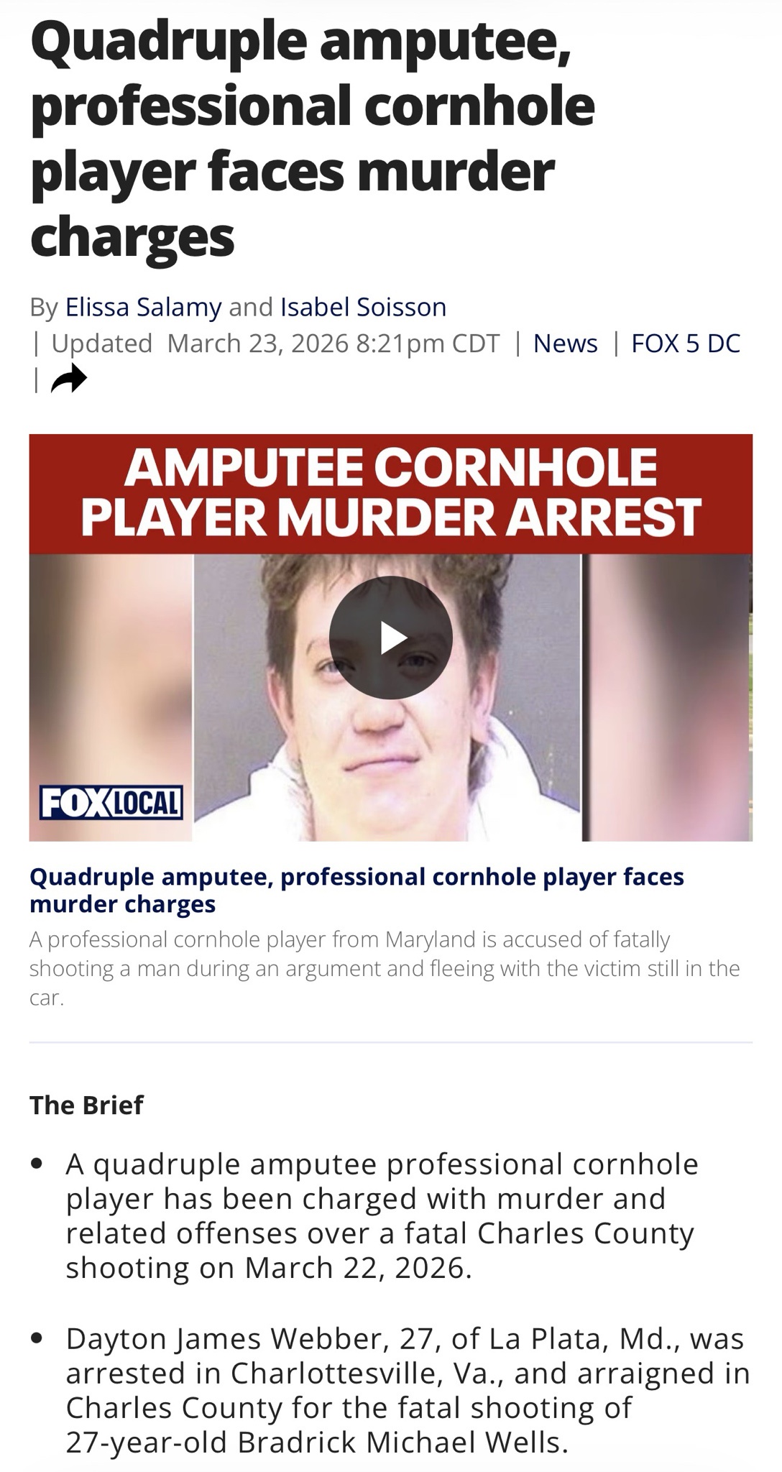The image size is (782, 1472).
Task: Open the video title link below thumbnail
Action: 356,890
